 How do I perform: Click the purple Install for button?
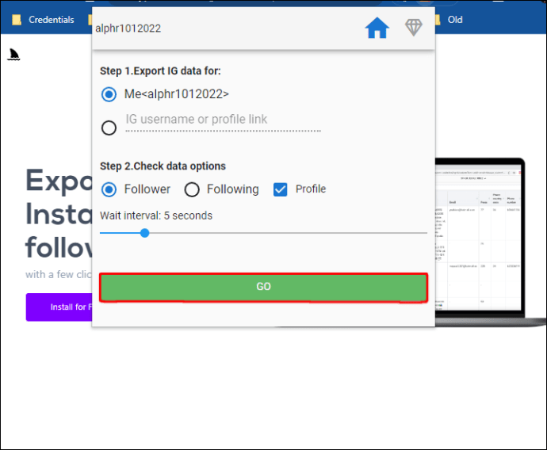pos(59,307)
